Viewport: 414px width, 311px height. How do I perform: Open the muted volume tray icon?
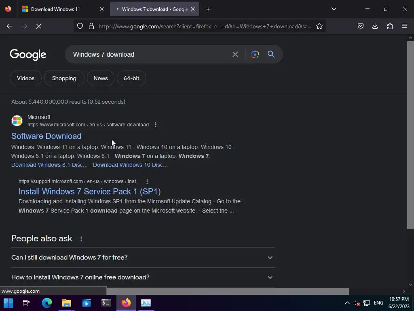coord(357,303)
